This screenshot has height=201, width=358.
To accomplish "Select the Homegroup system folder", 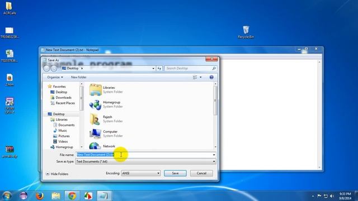I will pyautogui.click(x=106, y=104).
